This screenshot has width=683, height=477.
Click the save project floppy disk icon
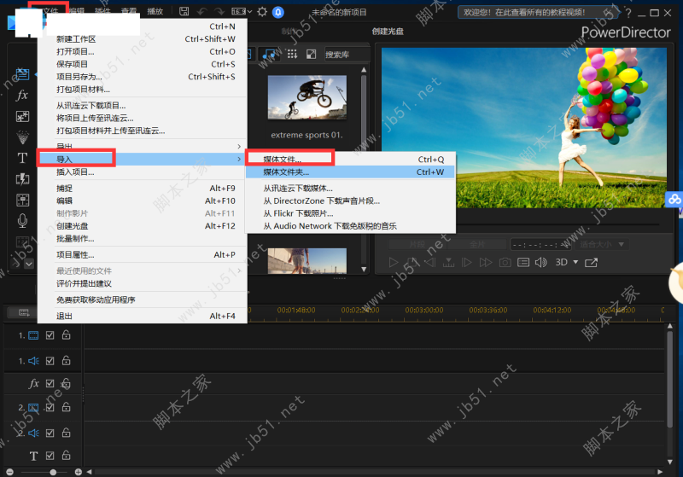point(184,12)
